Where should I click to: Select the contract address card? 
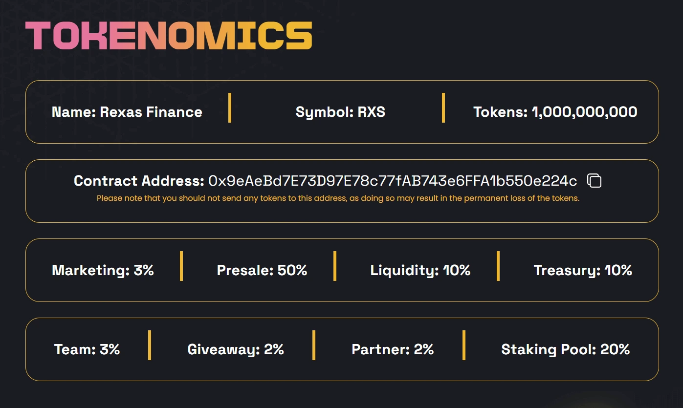(341, 191)
